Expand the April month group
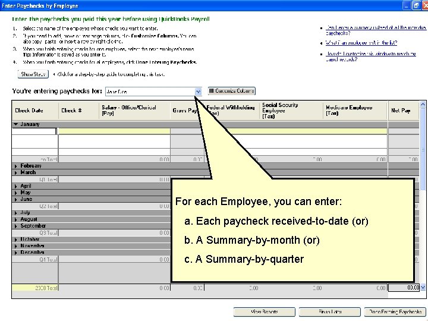 16,186
